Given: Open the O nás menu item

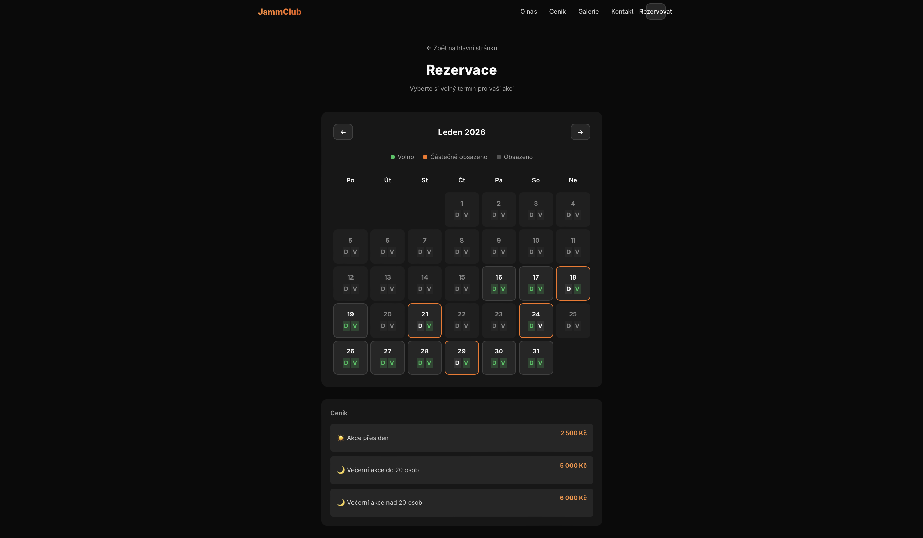Looking at the screenshot, I should 528,11.
